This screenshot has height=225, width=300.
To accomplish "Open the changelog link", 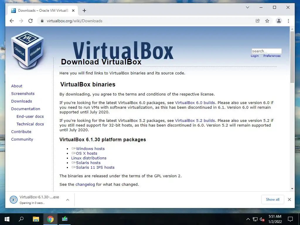I will pos(85,185).
